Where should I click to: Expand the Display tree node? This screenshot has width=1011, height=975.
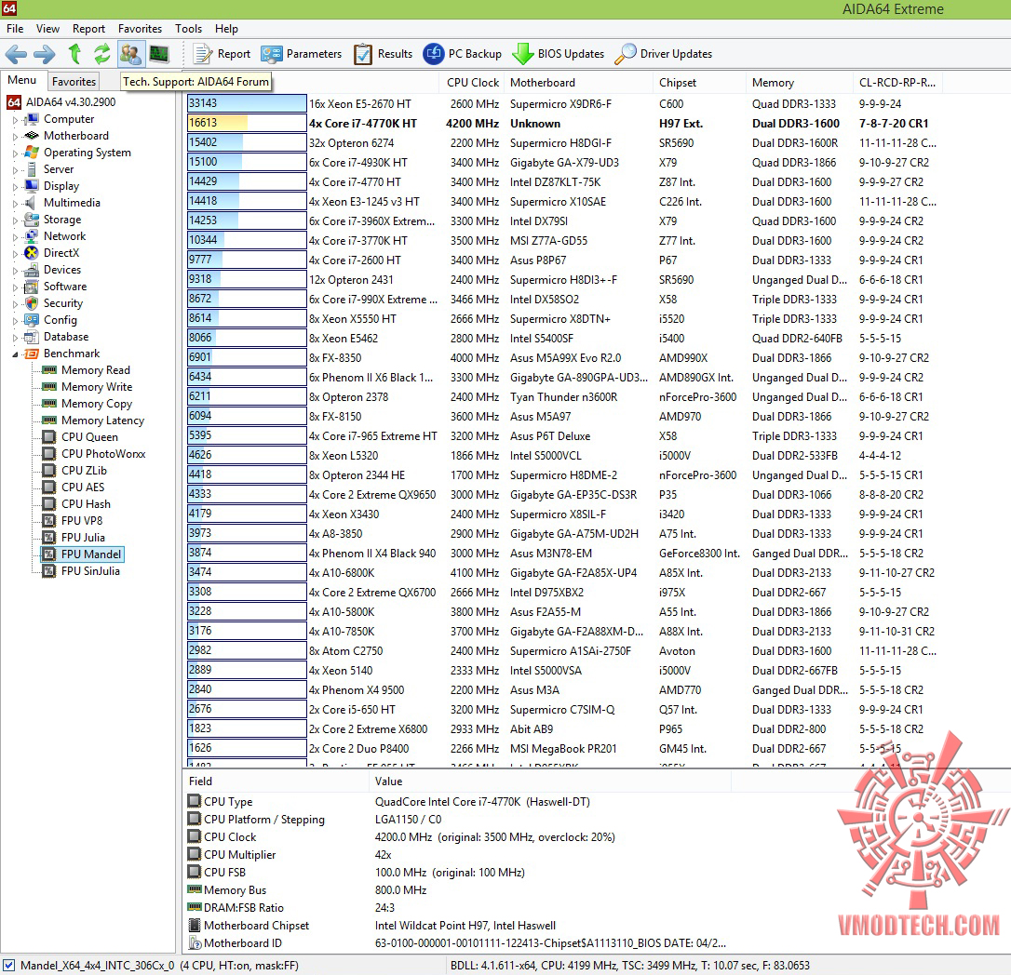tap(15, 186)
